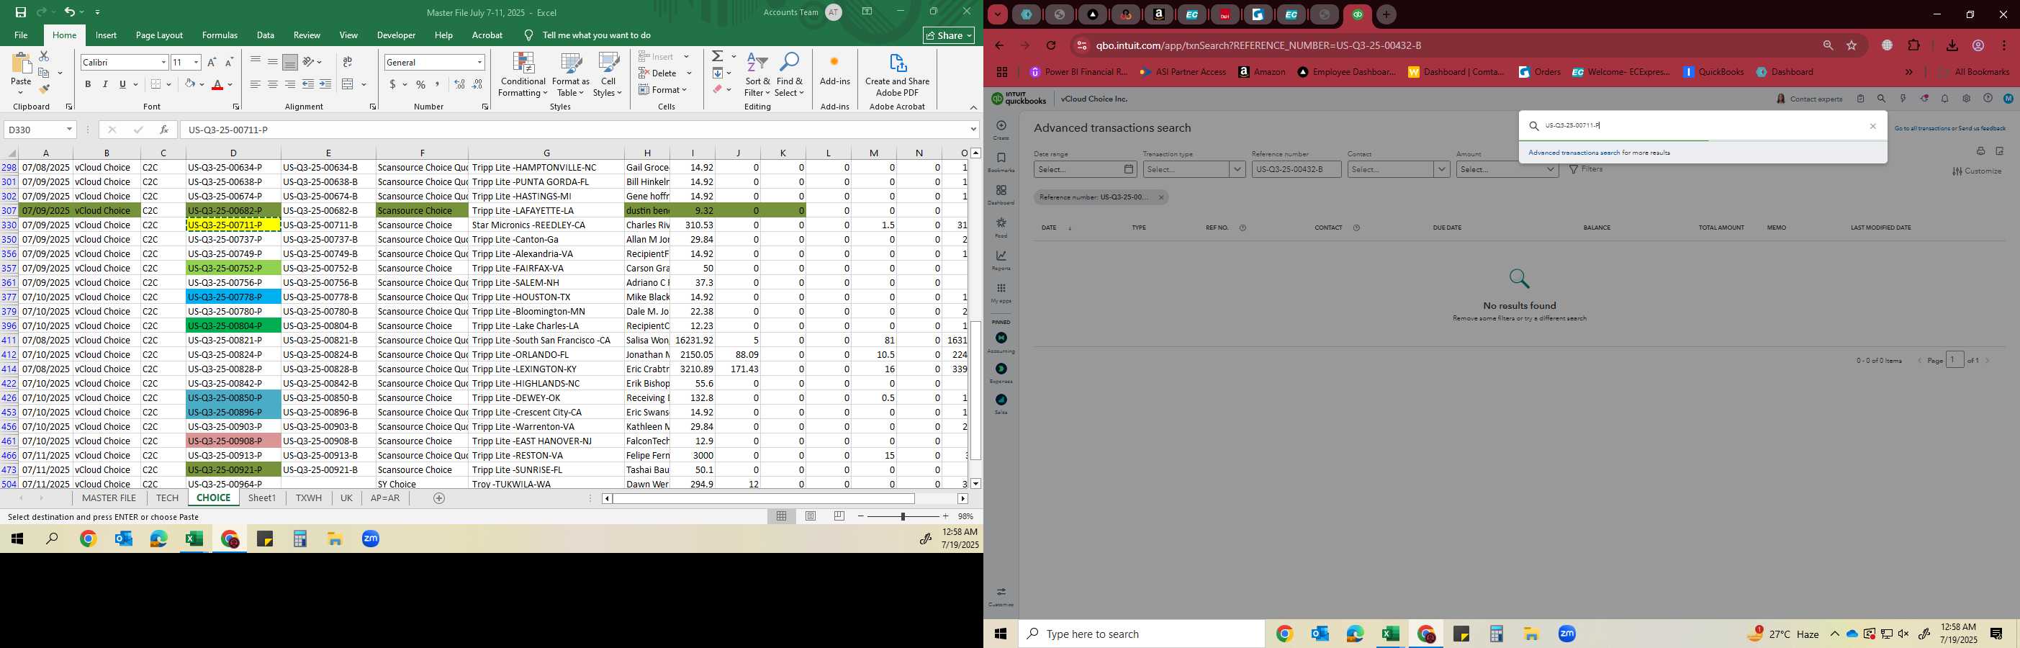
Task: Click Contact experts in QuickBooks header
Action: click(1809, 99)
